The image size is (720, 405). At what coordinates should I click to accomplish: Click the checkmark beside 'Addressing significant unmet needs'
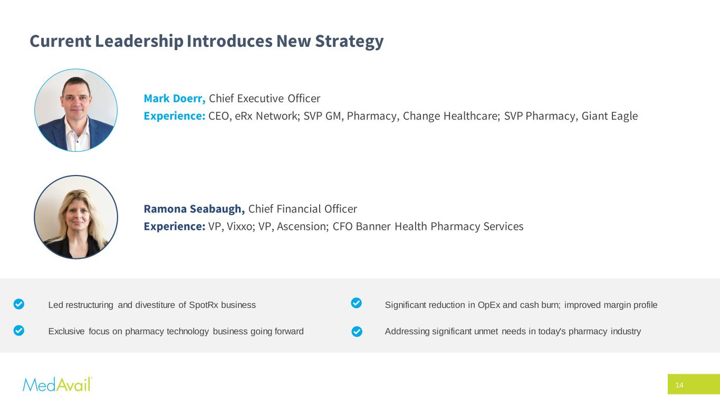click(x=357, y=331)
